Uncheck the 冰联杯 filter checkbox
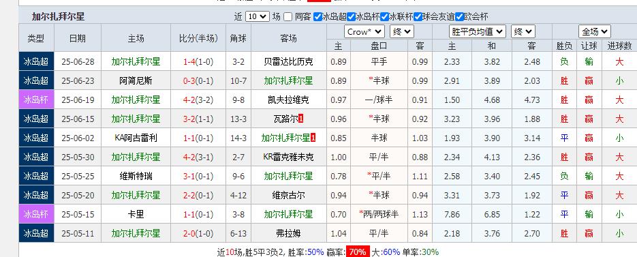The width and height of the screenshot is (637, 257). point(384,16)
